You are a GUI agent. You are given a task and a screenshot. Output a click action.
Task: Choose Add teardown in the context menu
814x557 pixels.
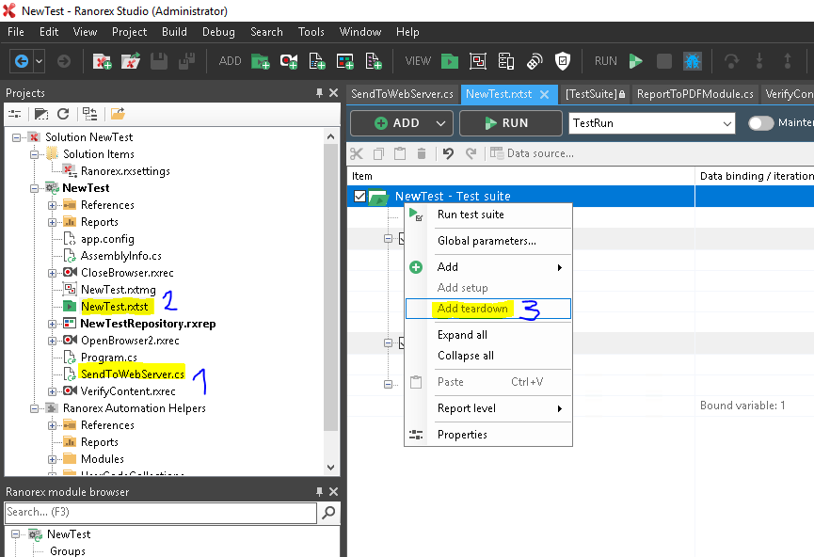[x=488, y=309]
